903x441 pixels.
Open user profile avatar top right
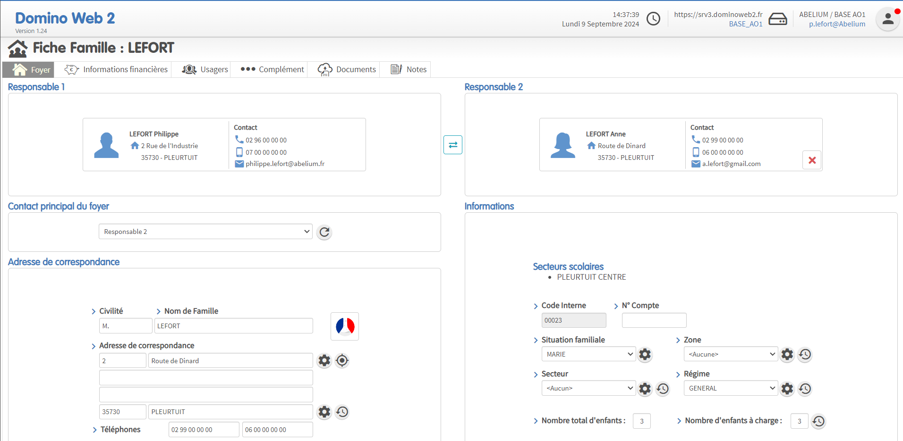[x=887, y=19]
